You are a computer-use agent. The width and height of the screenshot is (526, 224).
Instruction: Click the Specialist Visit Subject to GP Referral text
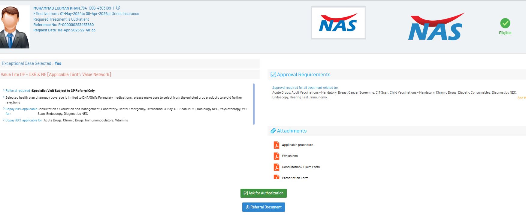coord(63,91)
